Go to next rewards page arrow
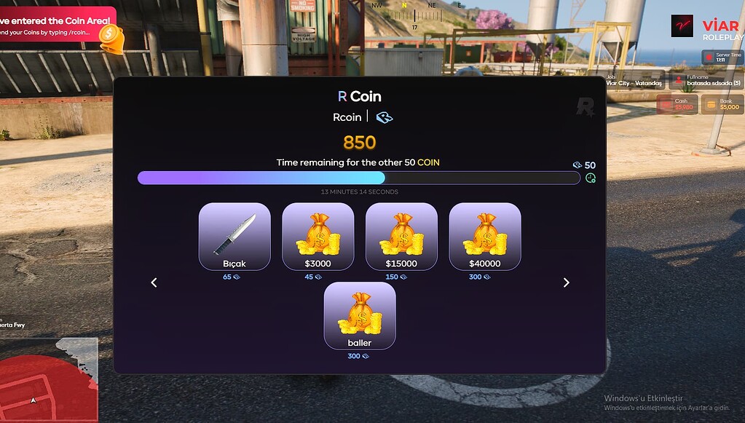 (566, 282)
